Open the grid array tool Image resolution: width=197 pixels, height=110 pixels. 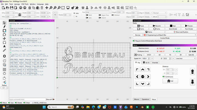click(x=4, y=69)
